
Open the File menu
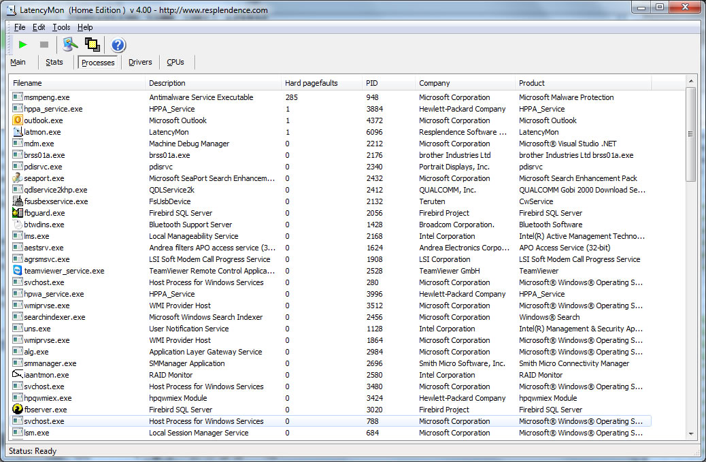(19, 27)
